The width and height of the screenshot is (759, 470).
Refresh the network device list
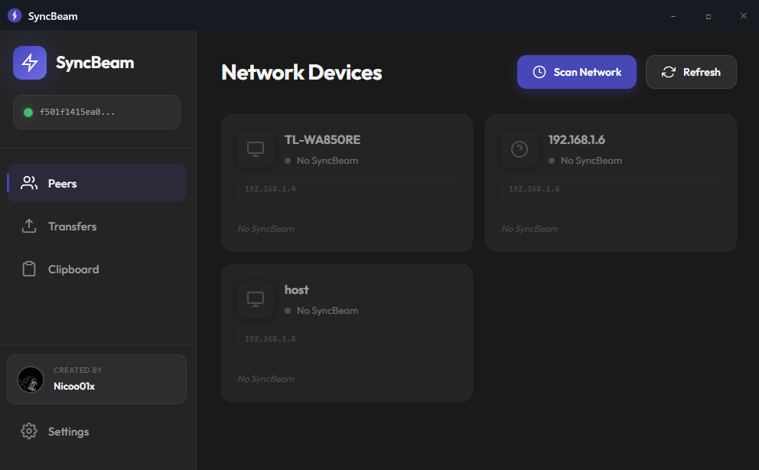(x=690, y=71)
